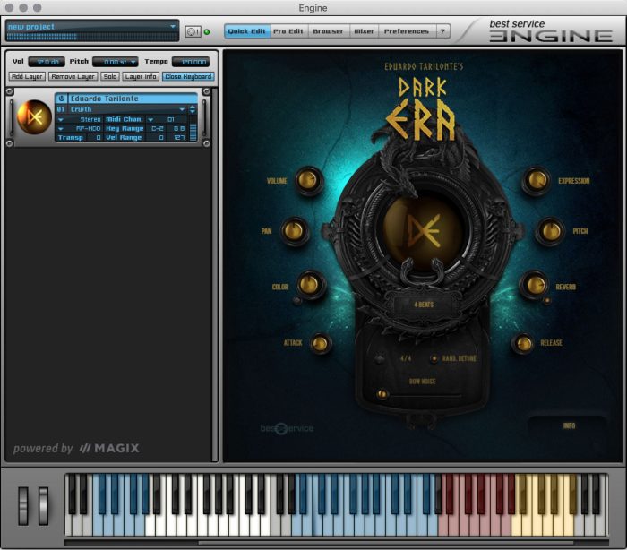
Task: Select the Eduardo Tarilonte layer title
Action: tap(133, 99)
